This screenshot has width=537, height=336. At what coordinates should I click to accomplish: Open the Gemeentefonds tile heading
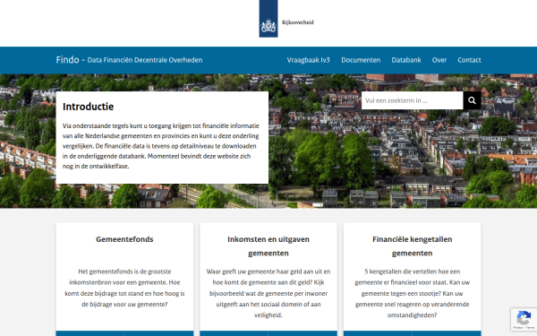[124, 239]
